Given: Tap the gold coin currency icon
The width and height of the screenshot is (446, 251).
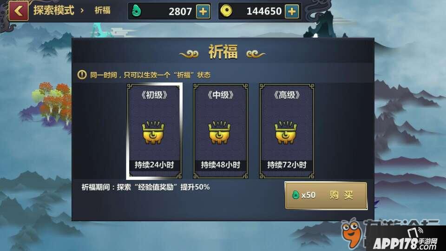Looking at the screenshot, I should tap(226, 11).
